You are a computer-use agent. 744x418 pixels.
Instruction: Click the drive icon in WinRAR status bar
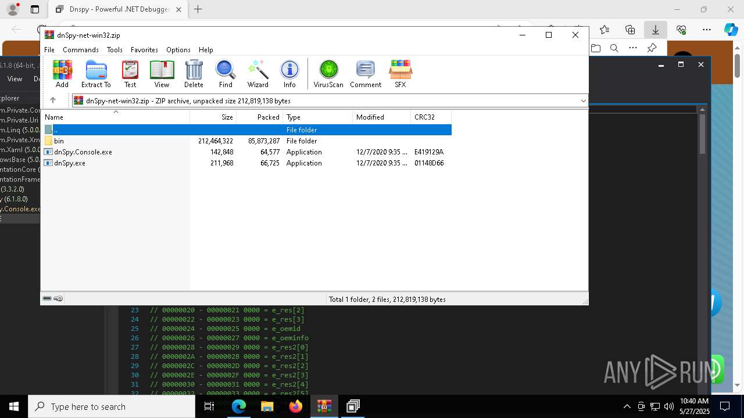[47, 299]
